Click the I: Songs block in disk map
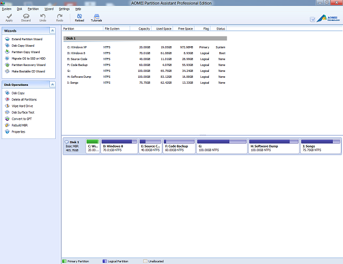 (320, 146)
